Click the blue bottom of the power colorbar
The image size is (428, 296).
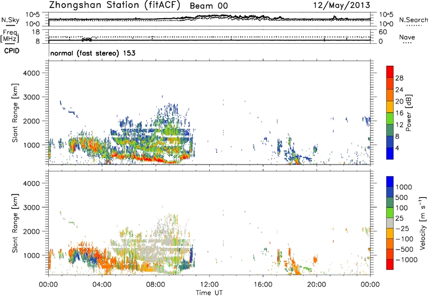(x=390, y=153)
